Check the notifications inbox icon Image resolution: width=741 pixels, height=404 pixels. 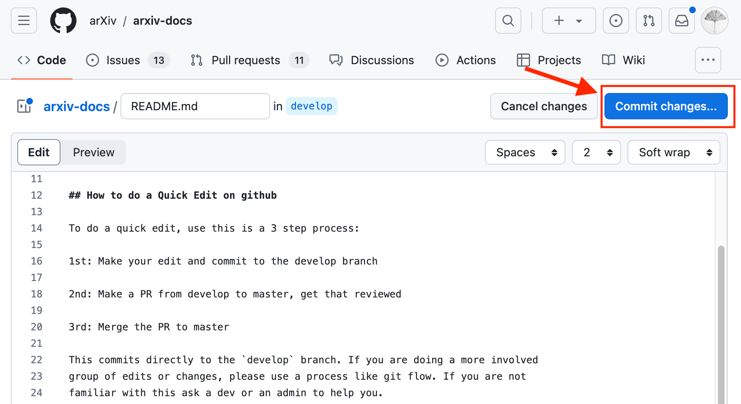(x=681, y=21)
